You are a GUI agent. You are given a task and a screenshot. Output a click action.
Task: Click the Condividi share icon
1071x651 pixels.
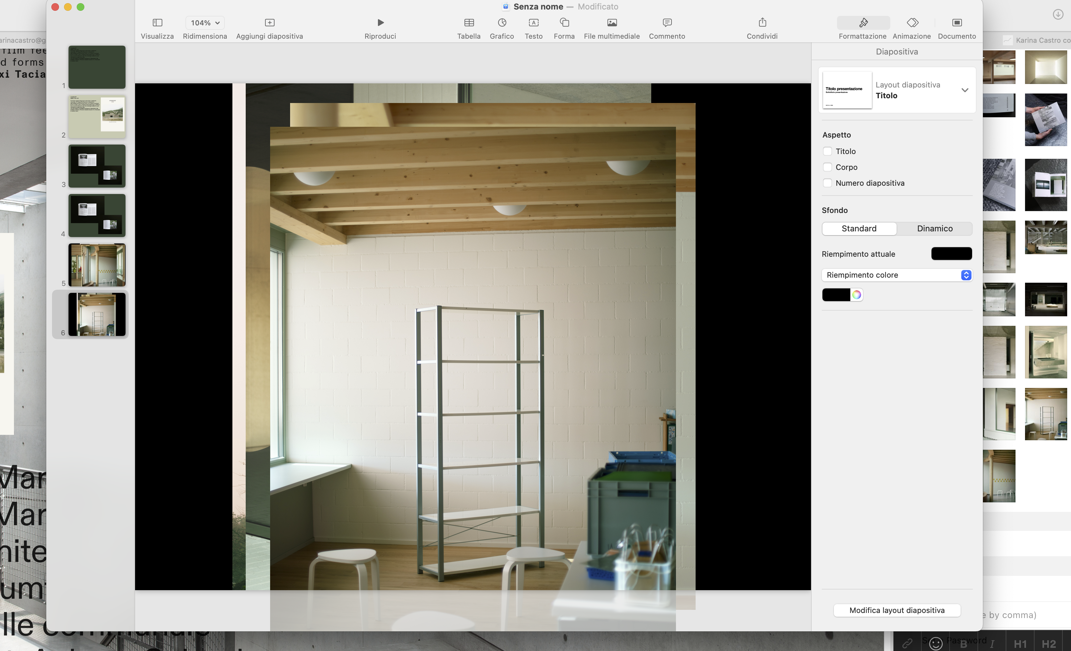coord(762,23)
